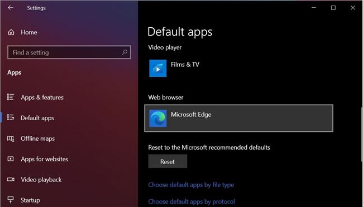This screenshot has height=207, width=363.
Task: Select the Apps for websites icon
Action: click(x=11, y=159)
